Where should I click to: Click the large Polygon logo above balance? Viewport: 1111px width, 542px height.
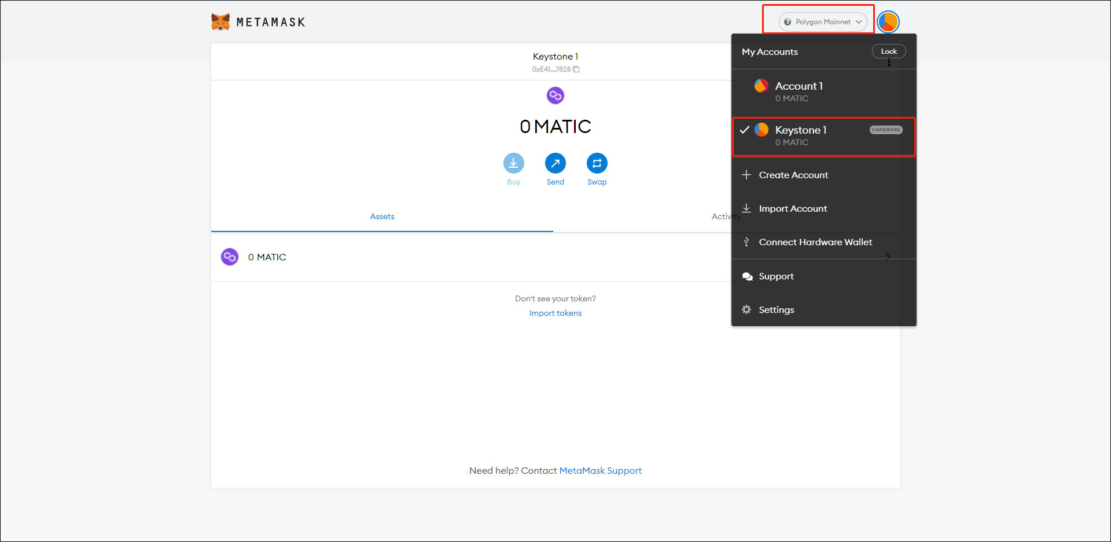click(555, 95)
